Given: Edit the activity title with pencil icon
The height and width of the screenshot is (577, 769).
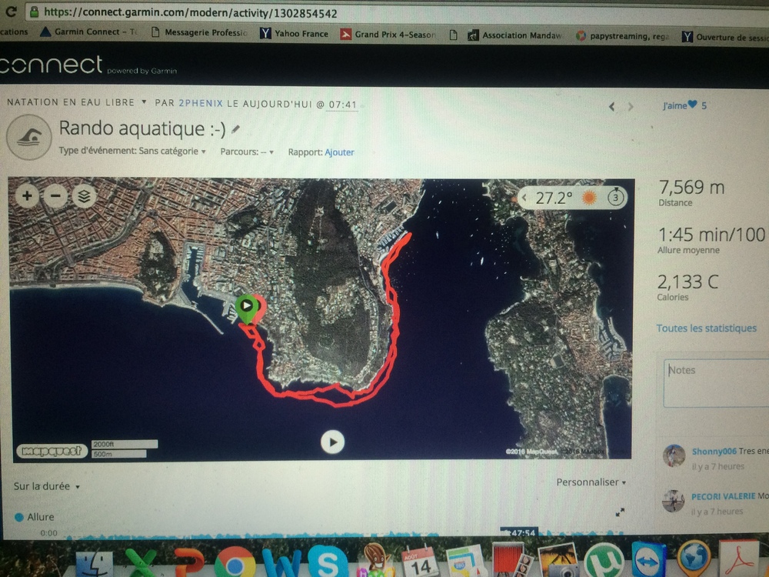Looking at the screenshot, I should coord(236,129).
